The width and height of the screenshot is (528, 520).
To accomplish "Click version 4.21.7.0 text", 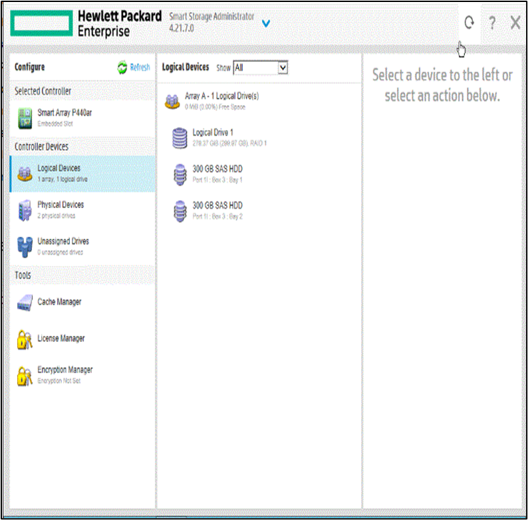I will [182, 29].
